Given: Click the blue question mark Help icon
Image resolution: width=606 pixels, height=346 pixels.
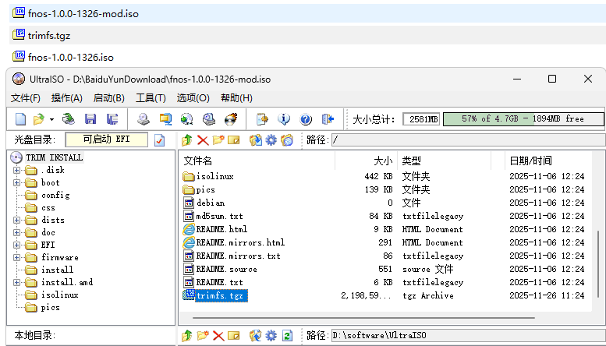Looking at the screenshot, I should [x=306, y=119].
